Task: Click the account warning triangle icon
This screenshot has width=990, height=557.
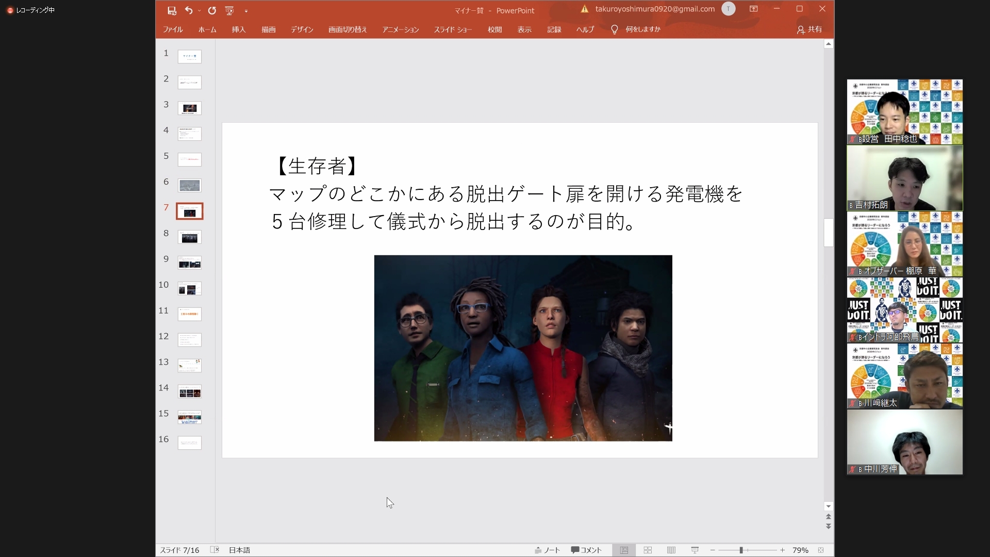Action: pyautogui.click(x=584, y=9)
